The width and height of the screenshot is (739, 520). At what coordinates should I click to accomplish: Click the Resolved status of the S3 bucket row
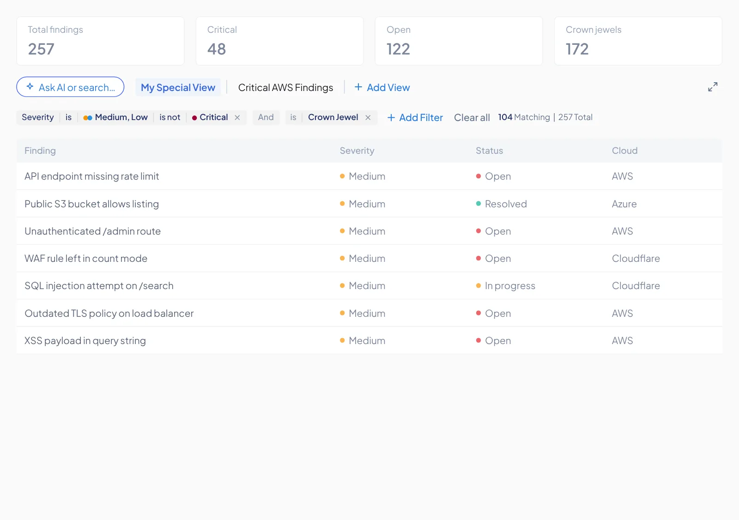click(x=501, y=204)
